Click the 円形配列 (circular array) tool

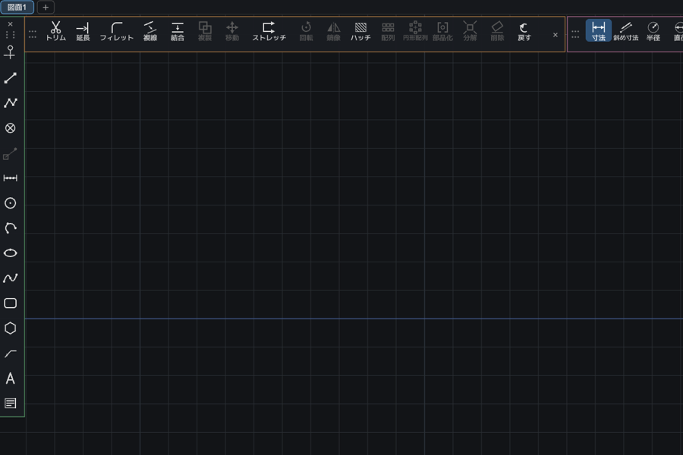coord(415,31)
